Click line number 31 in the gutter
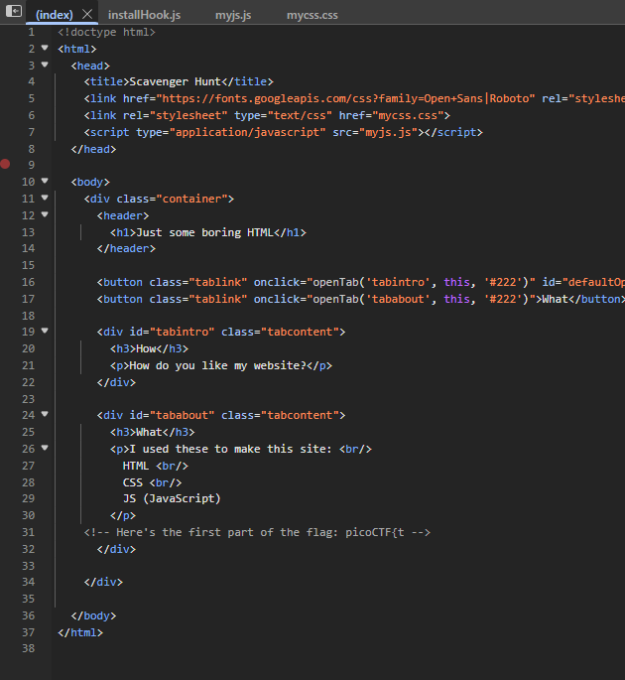 tap(28, 532)
